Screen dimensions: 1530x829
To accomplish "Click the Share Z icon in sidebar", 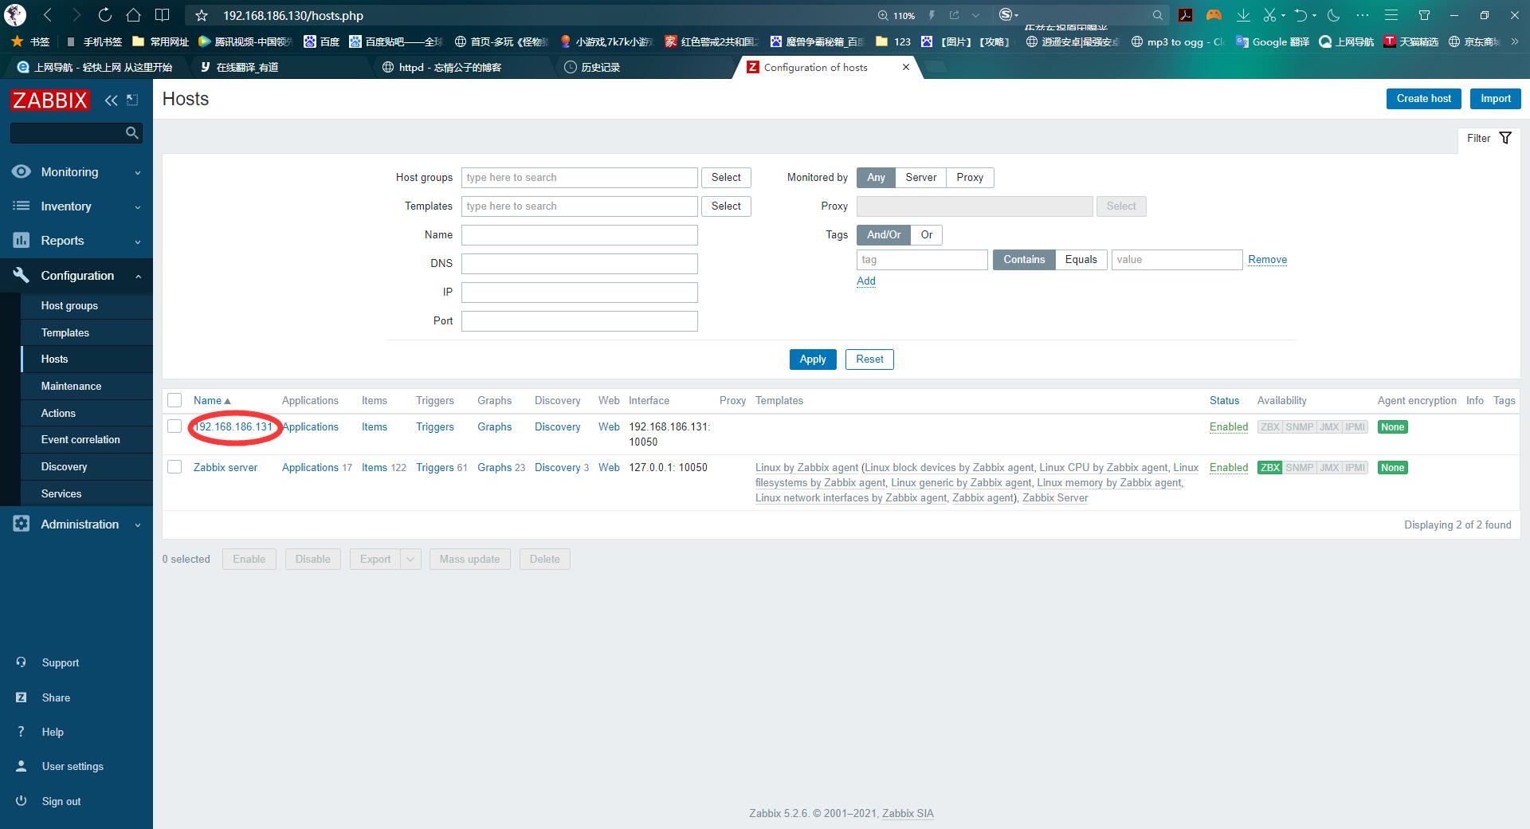I will pos(22,697).
